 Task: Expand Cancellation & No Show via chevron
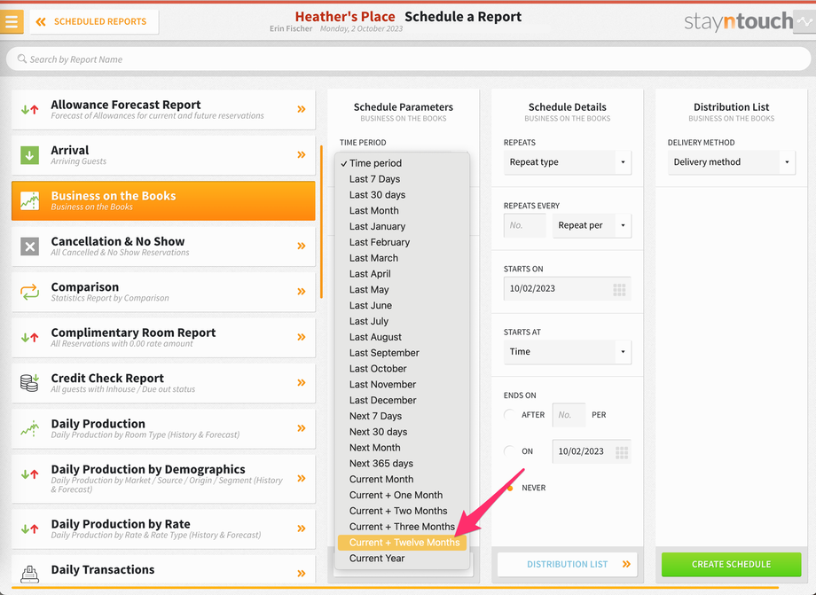click(302, 246)
